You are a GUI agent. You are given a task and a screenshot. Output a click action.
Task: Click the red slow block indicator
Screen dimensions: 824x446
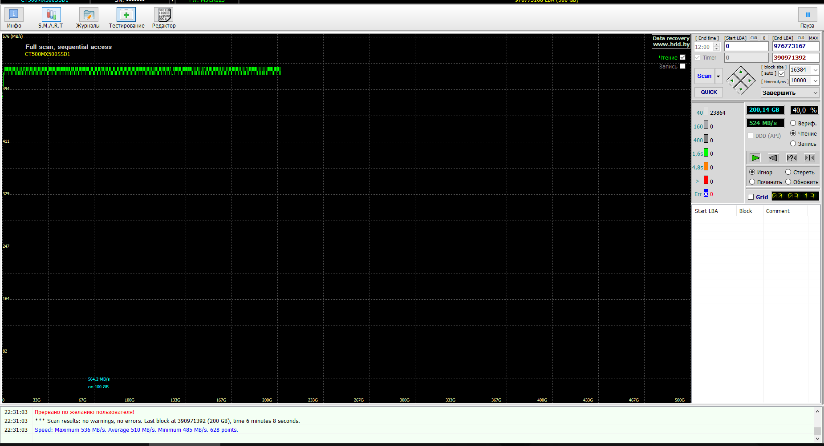(x=706, y=180)
